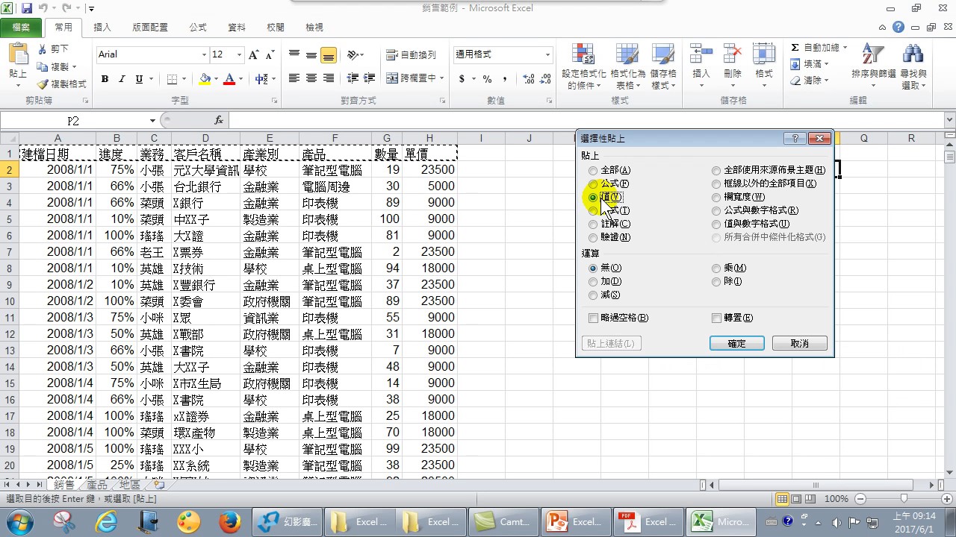This screenshot has height=537, width=956.
Task: Select the Add (加) operation
Action: [x=593, y=282]
